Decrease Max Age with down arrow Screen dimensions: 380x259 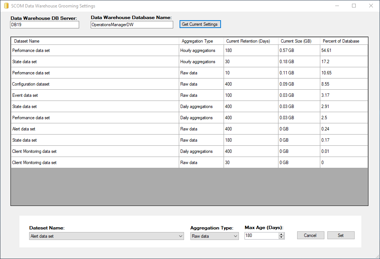[281, 237]
